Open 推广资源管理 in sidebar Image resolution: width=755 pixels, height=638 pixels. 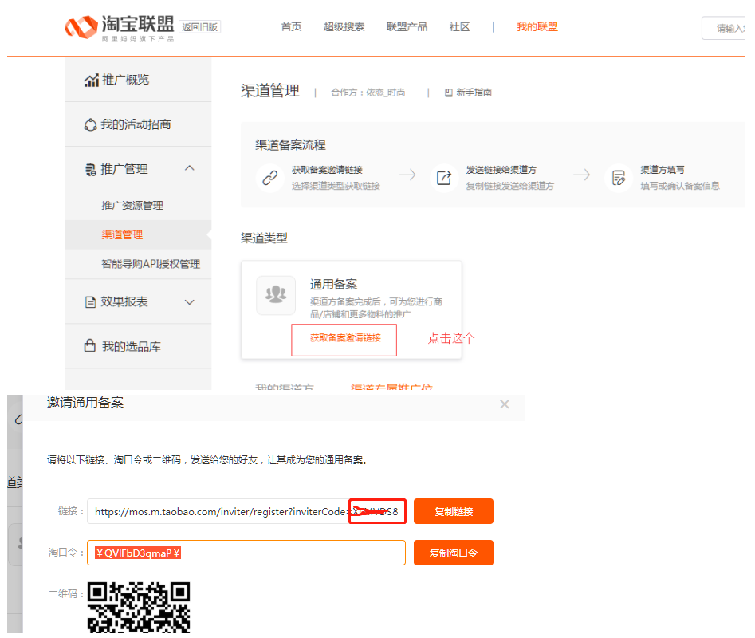tap(132, 206)
